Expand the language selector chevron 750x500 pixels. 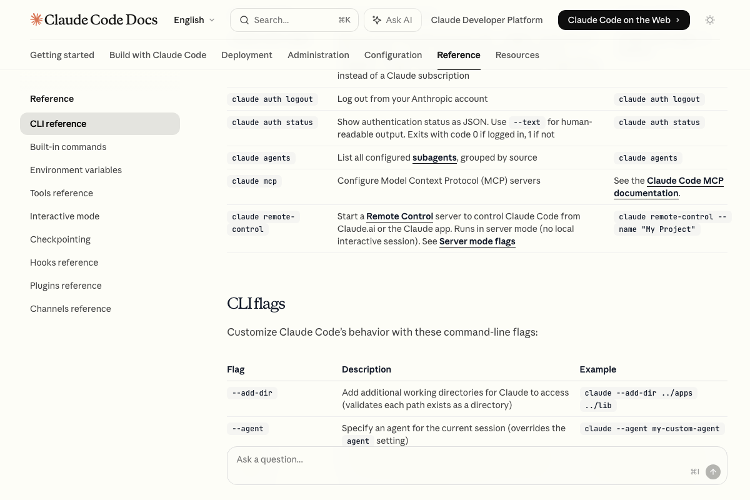pos(212,20)
